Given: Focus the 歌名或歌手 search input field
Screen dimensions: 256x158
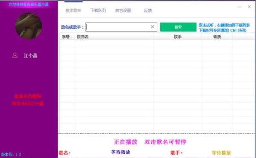Looking at the screenshot, I should (118, 27).
